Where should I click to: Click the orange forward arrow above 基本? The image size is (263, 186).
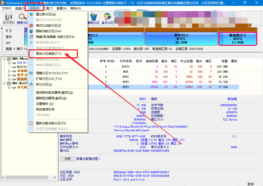click(x=11, y=31)
